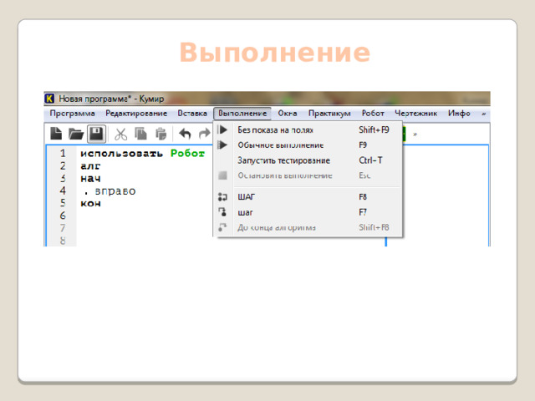535x401 pixels.
Task: Click code line 'кон'
Action: coord(90,204)
